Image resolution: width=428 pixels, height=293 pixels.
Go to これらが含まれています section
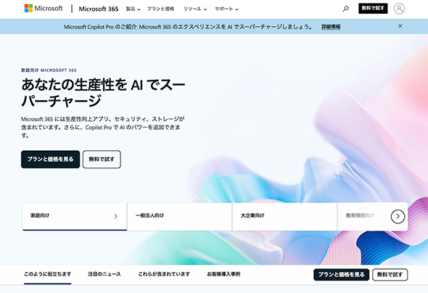(x=164, y=274)
